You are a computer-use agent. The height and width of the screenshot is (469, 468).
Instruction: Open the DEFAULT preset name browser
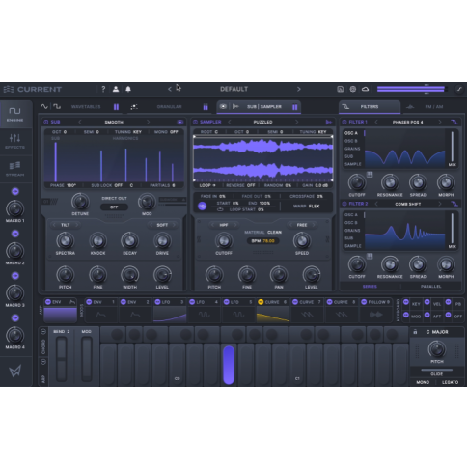234,89
